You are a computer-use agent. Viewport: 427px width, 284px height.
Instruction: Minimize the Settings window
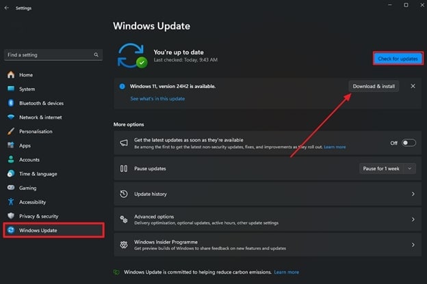point(390,5)
